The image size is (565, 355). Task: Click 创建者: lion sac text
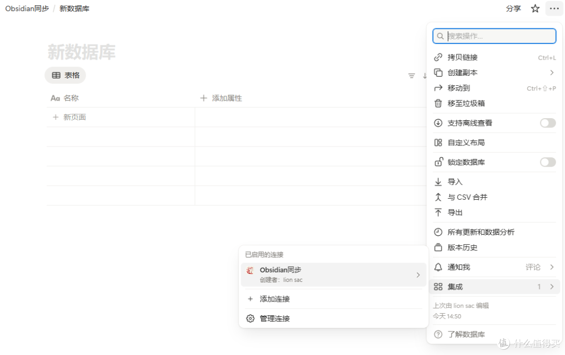coord(281,280)
